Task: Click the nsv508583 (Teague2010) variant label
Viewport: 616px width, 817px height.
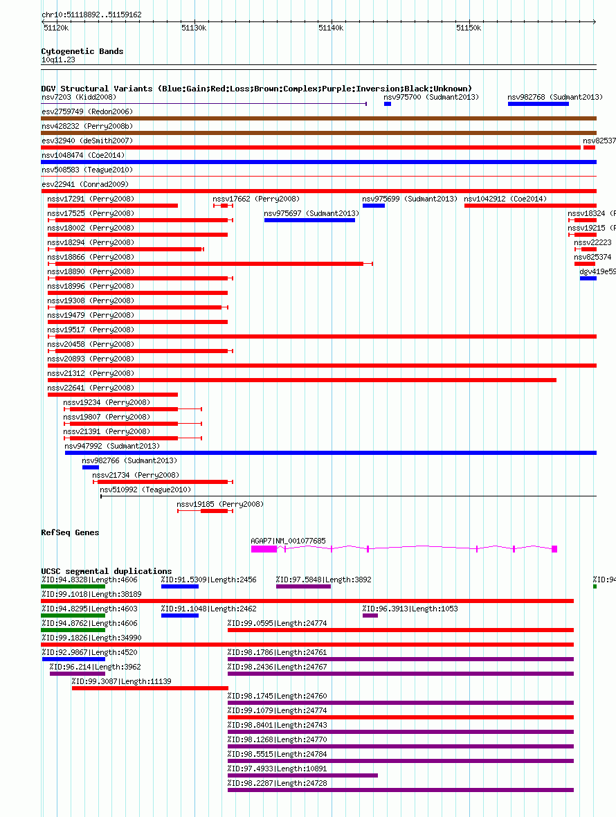Action: 87,170
